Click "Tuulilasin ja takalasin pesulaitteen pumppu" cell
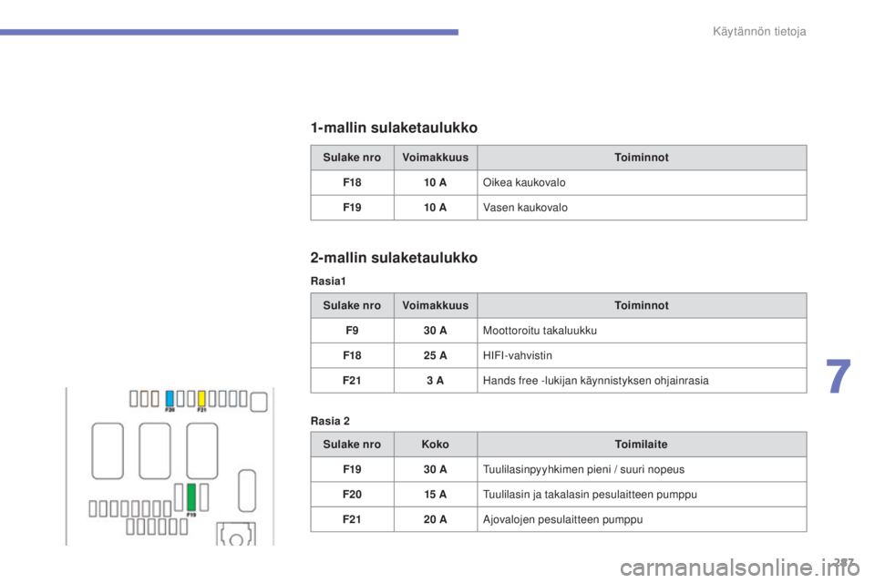The width and height of the screenshot is (875, 583). click(x=642, y=495)
